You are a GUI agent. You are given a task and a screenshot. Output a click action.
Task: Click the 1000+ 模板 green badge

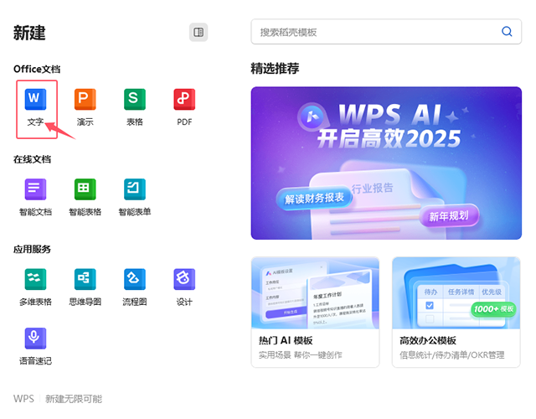pyautogui.click(x=493, y=309)
